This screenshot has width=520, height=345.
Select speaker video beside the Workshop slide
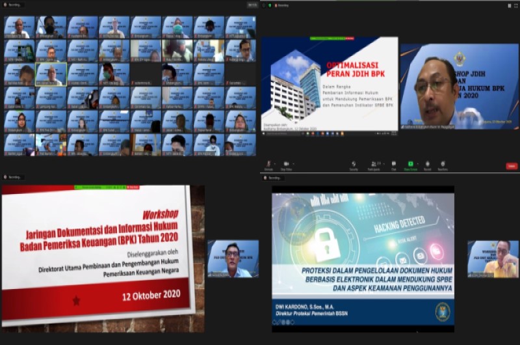pos(233,258)
